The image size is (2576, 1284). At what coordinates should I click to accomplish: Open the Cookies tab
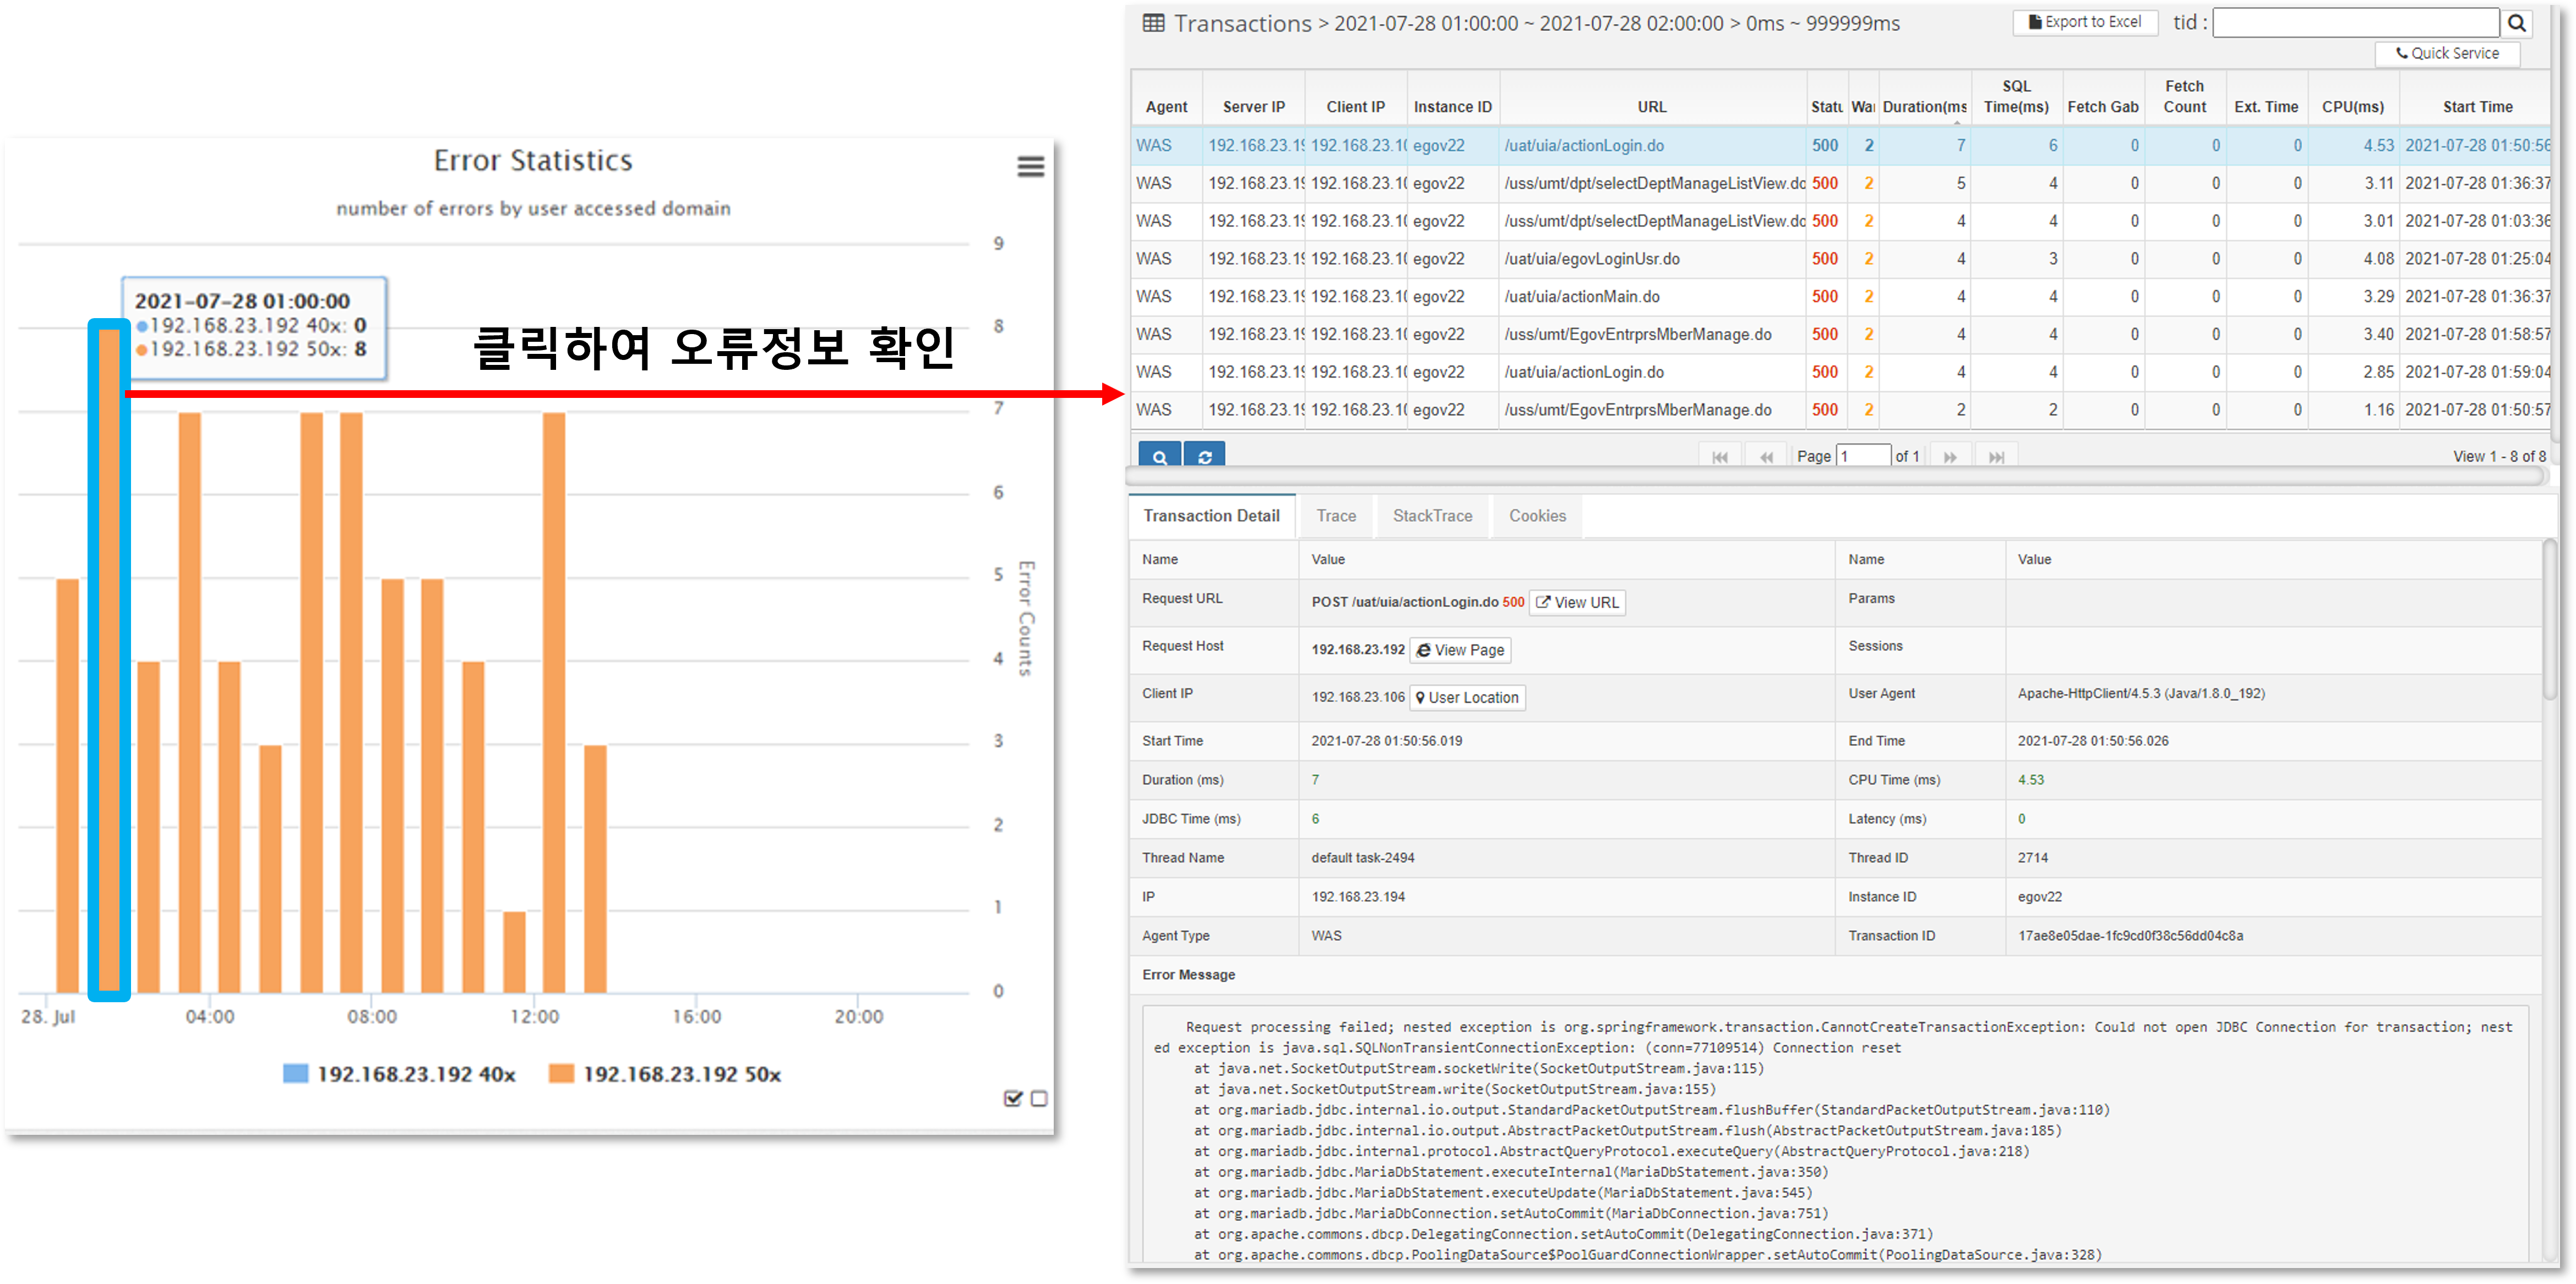tap(1537, 516)
